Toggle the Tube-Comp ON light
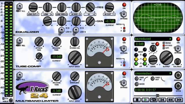The image size is (185, 104). click(124, 39)
